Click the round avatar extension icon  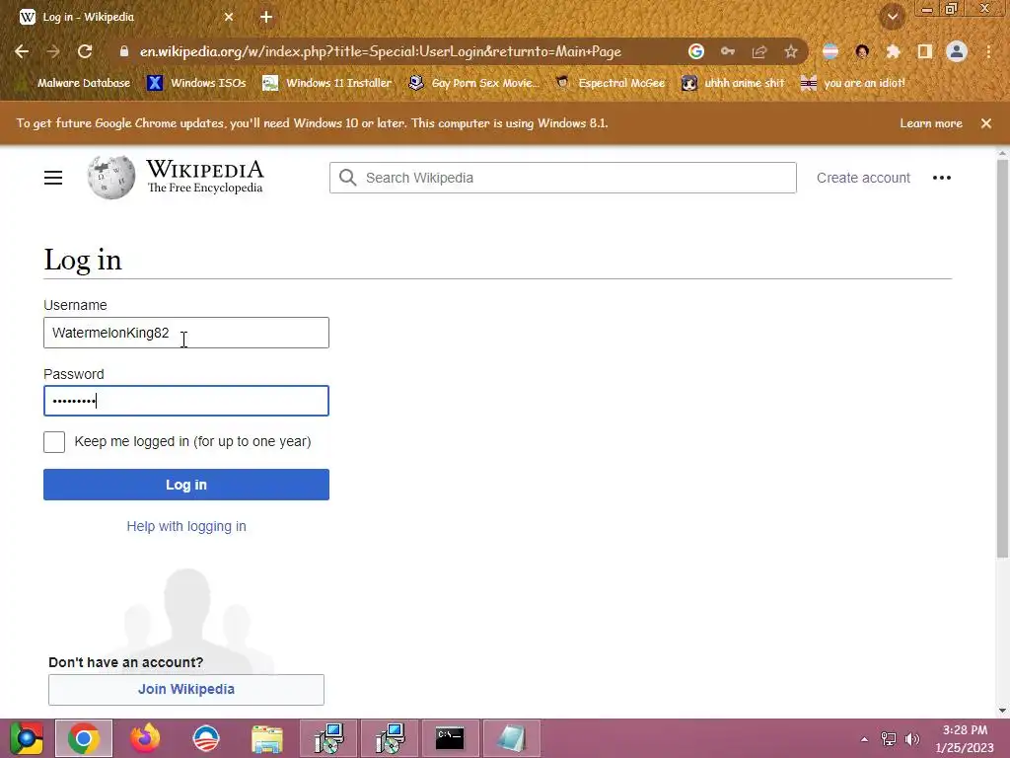(862, 51)
